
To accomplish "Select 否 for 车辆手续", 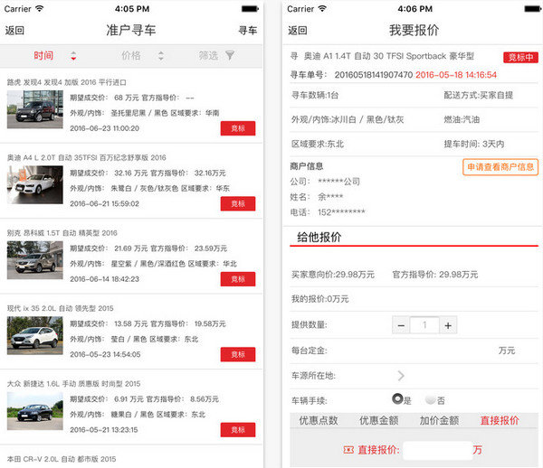I will click(431, 399).
